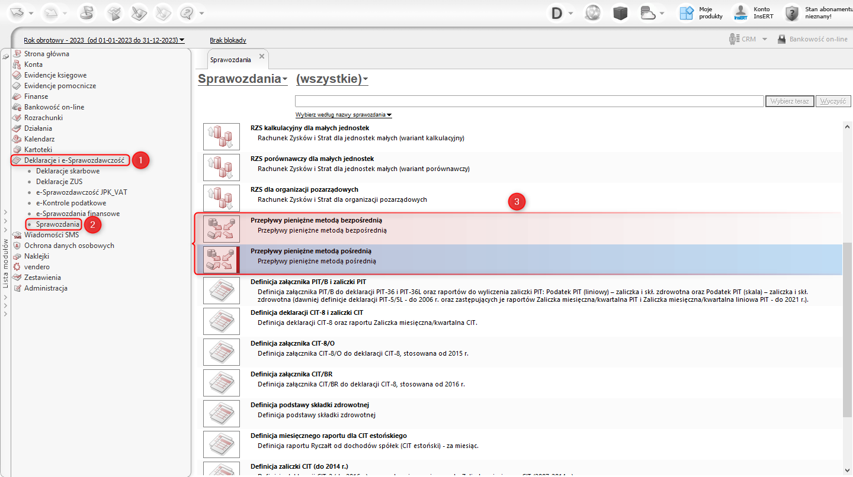Select Przepływy pieniężne metodą bezpośrednią report
The image size is (853, 477).
(520, 228)
